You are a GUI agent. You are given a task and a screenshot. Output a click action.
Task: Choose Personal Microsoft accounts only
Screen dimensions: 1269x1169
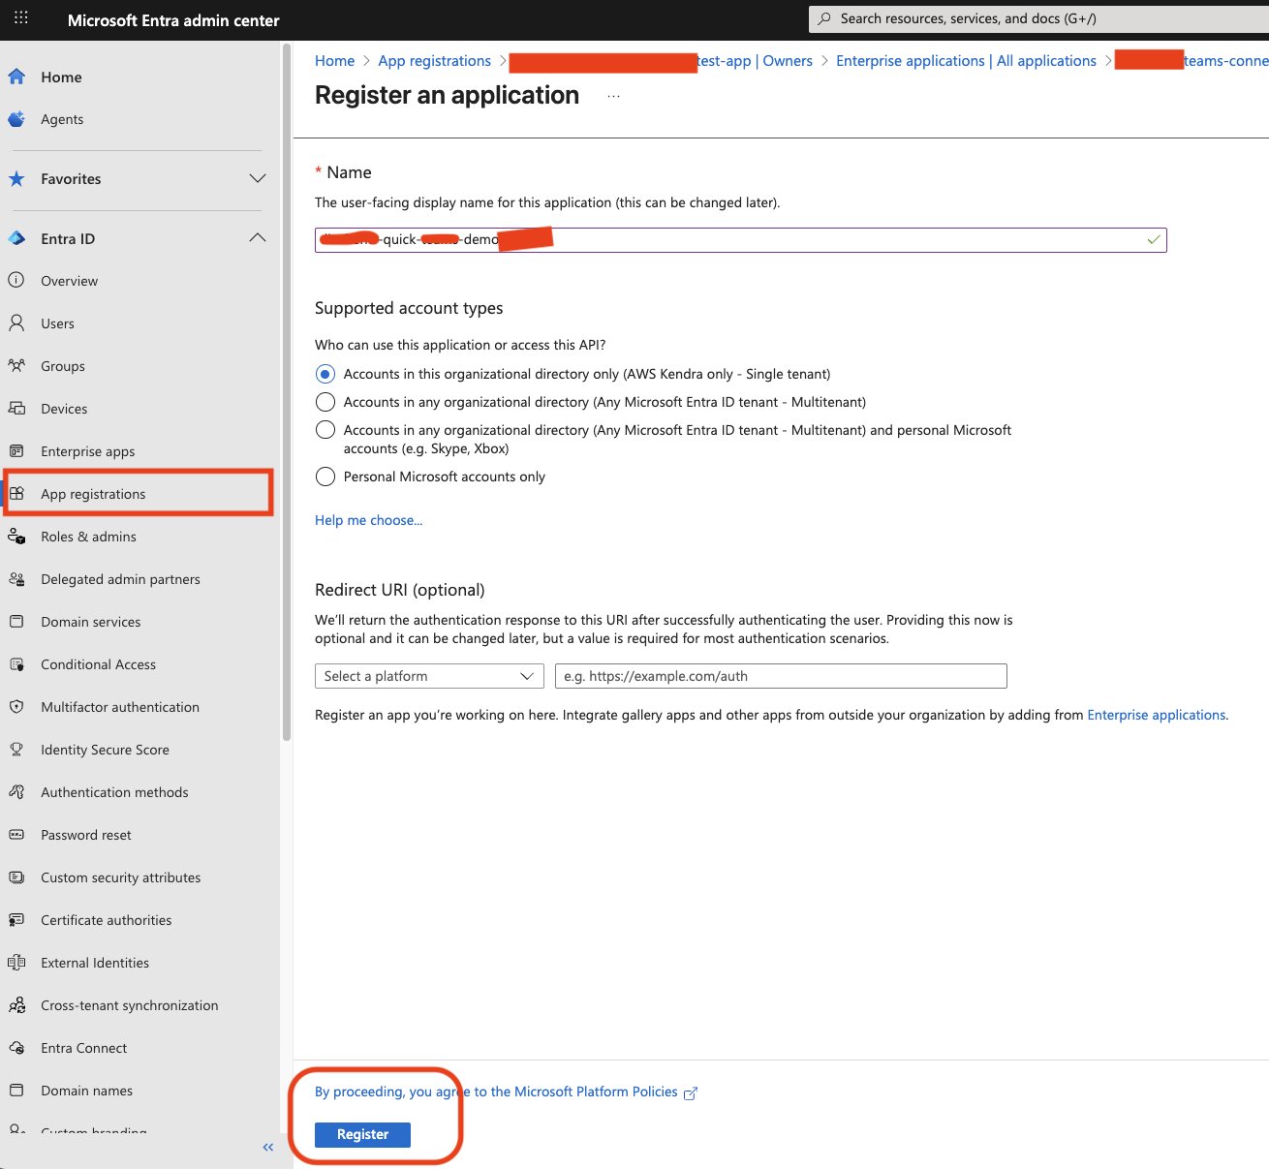325,476
